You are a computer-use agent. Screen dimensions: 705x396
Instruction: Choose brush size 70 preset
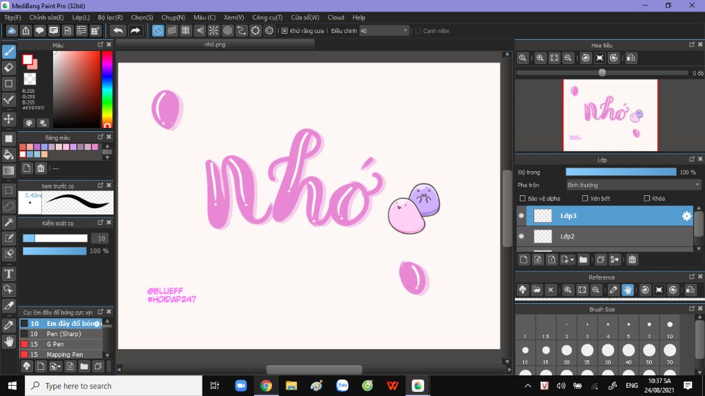tap(670, 353)
